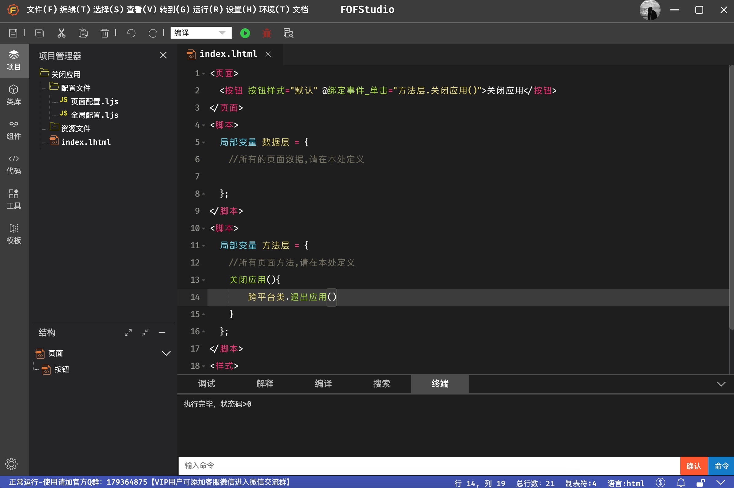Open the 模板 sidebar panel
The image size is (734, 488).
(14, 234)
